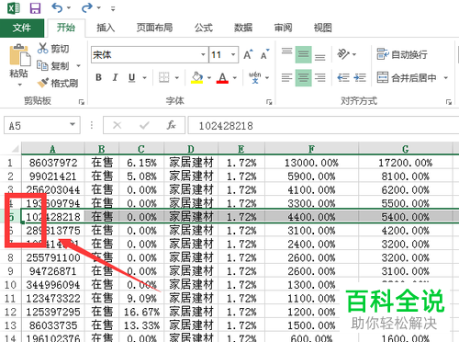459x342 pixels.
Task: Toggle 自动换行 wrap text
Action: click(x=402, y=54)
